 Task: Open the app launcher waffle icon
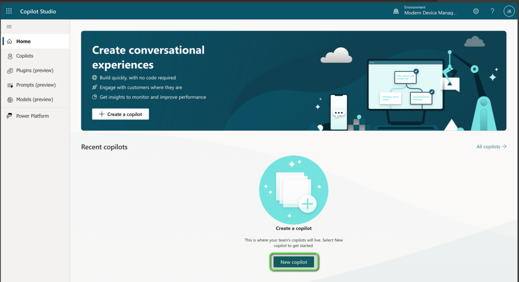click(9, 11)
